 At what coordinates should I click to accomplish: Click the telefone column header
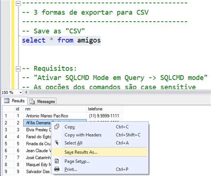coord(105,109)
